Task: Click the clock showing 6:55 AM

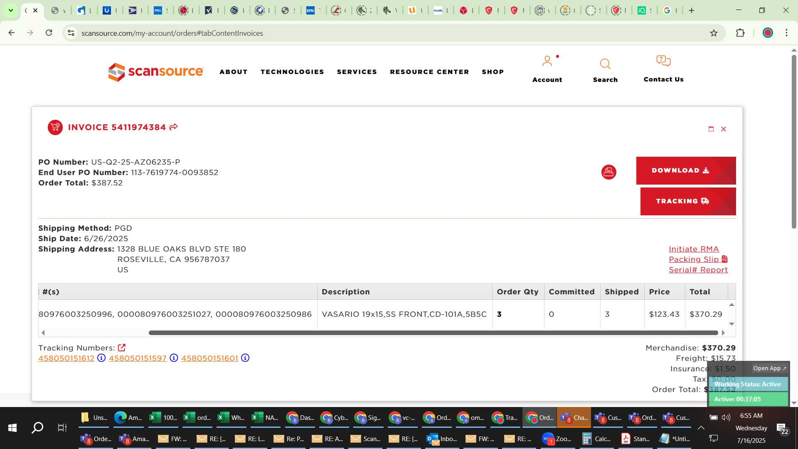Action: point(751,415)
